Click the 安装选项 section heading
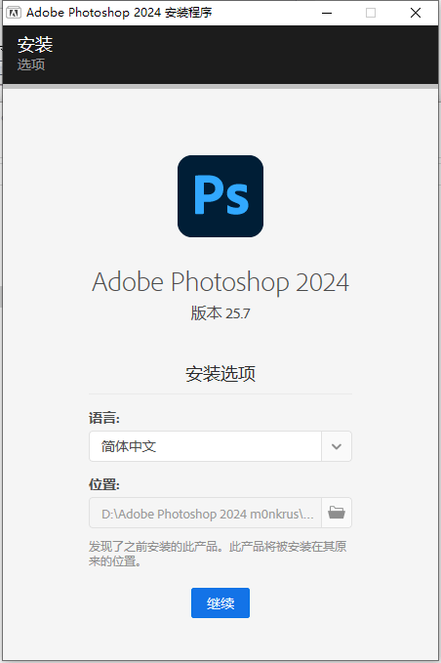The height and width of the screenshot is (663, 441). [220, 374]
